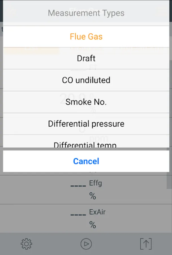This screenshot has width=172, height=255.
Task: Start measurement with the play icon
Action: pos(86,244)
